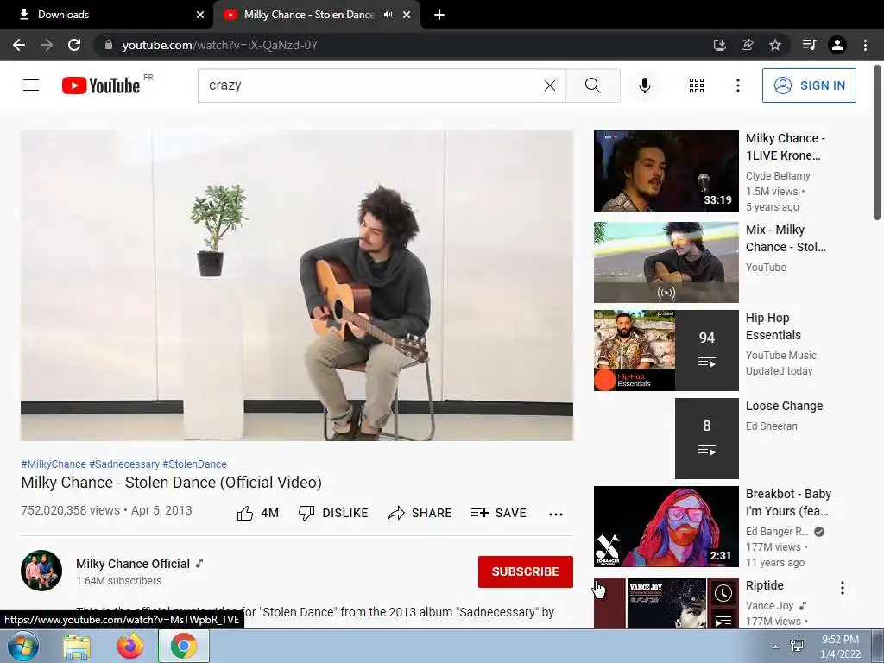The width and height of the screenshot is (884, 663).
Task: Open the install app icon in address bar
Action: click(719, 45)
